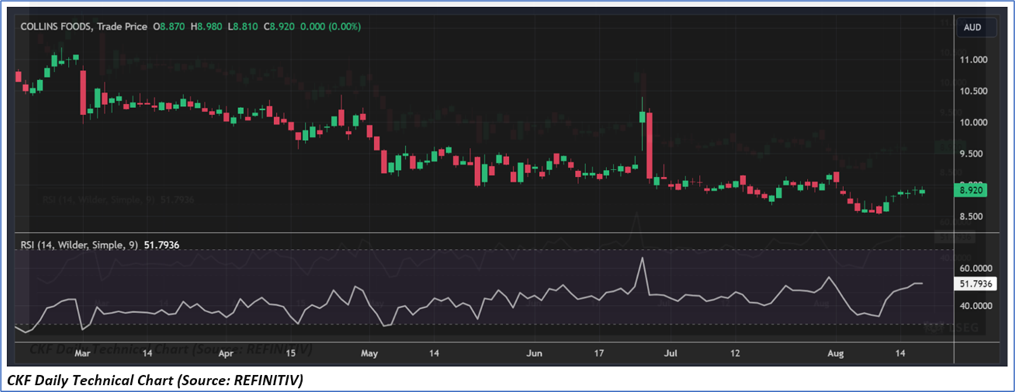Click the white 51.7936 RSI tag on right axis
The height and width of the screenshot is (392, 1015).
975,284
